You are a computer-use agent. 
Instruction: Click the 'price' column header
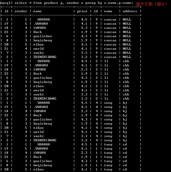pos(82,11)
